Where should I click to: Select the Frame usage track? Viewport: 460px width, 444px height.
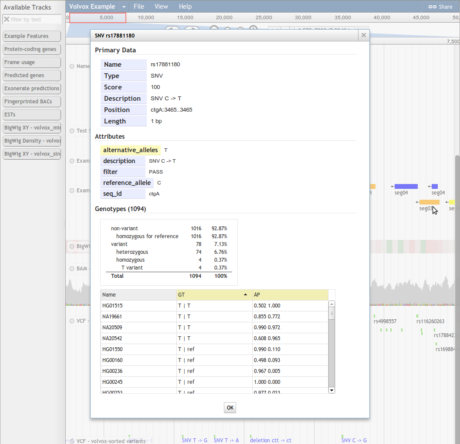(x=32, y=62)
